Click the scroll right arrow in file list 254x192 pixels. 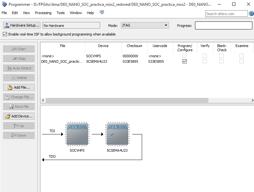point(252,100)
